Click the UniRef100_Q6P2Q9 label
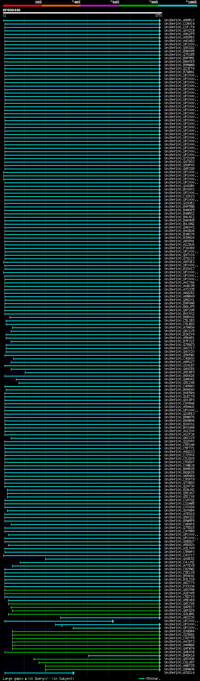Image resolution: width=200 pixels, height=681 pixels. [x=179, y=169]
